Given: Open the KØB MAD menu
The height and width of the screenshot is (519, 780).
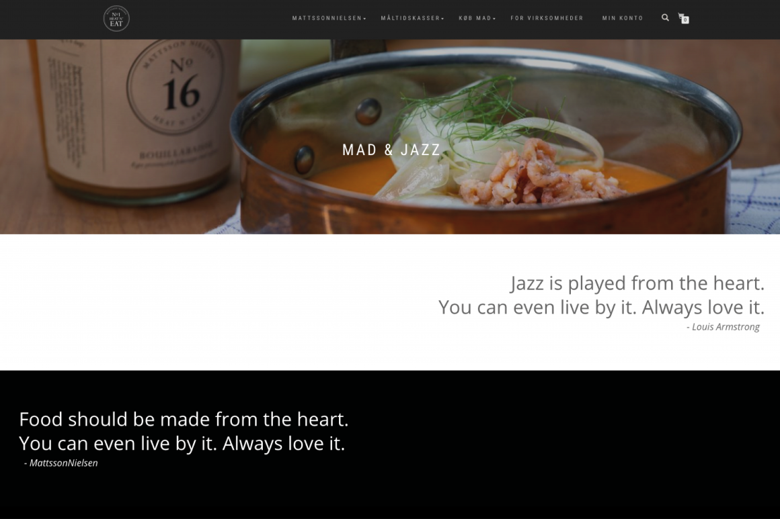Looking at the screenshot, I should (x=477, y=18).
